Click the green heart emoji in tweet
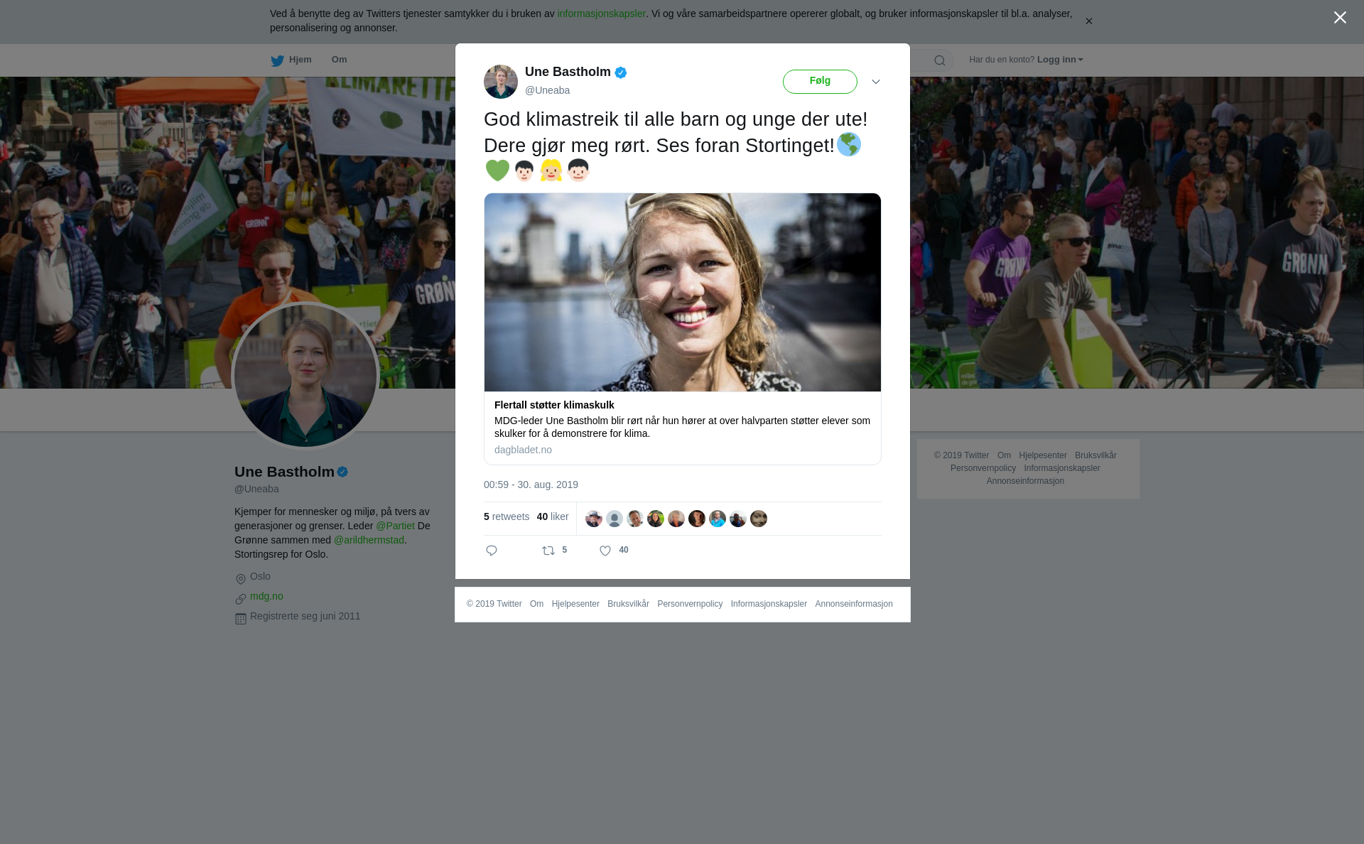The height and width of the screenshot is (844, 1364). coord(497,171)
